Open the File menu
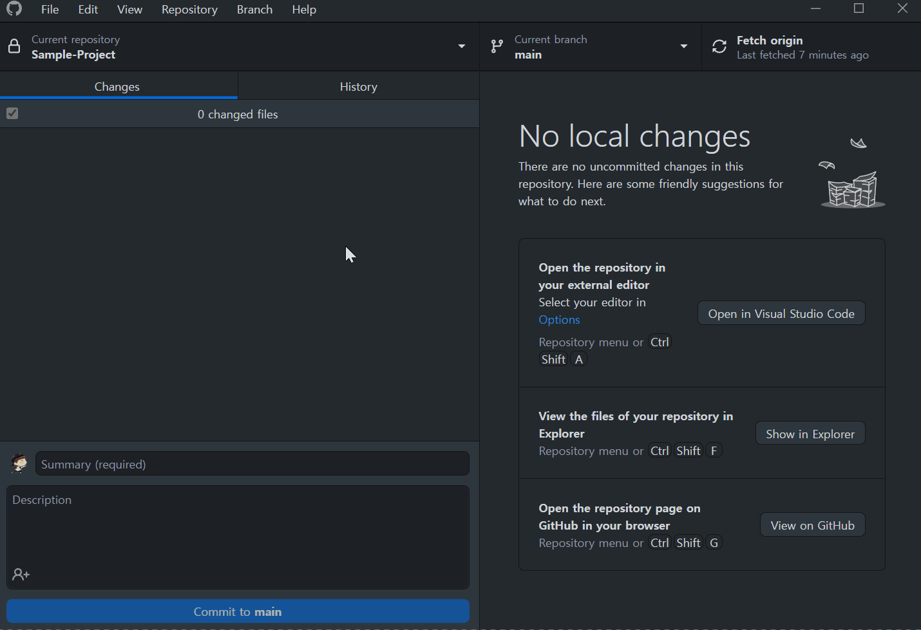Screen dimensions: 921x630 pos(50,10)
